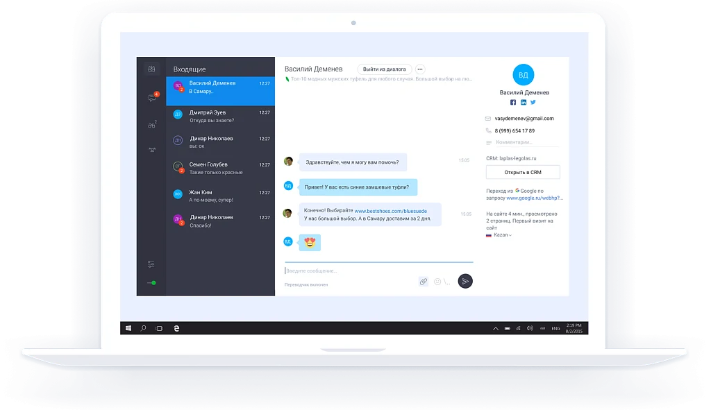This screenshot has height=410, width=711.
Task: Select the Дмитрий Зуев conversation
Action: click(x=220, y=117)
